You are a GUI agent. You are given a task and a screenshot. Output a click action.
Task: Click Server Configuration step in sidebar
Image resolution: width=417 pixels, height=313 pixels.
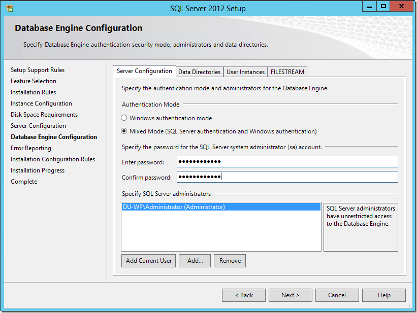pos(38,126)
